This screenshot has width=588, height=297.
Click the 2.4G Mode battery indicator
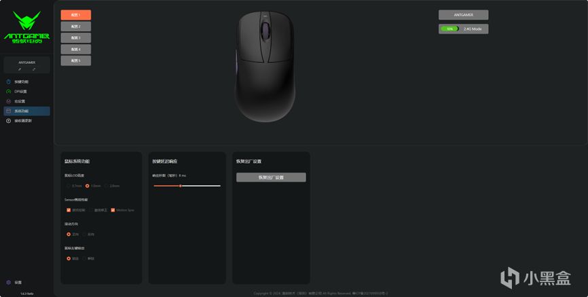tap(464, 29)
